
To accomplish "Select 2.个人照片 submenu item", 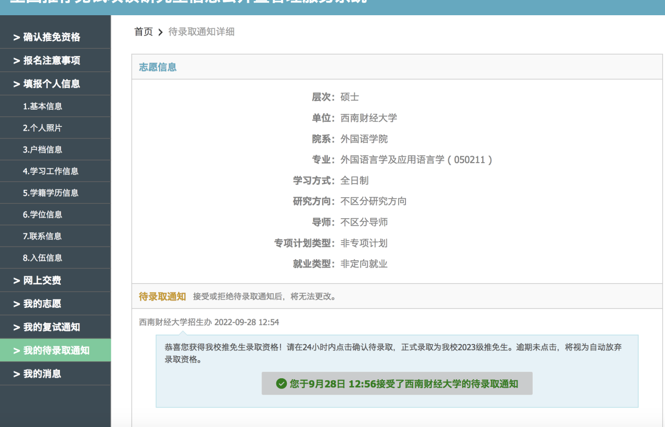I will [x=43, y=128].
